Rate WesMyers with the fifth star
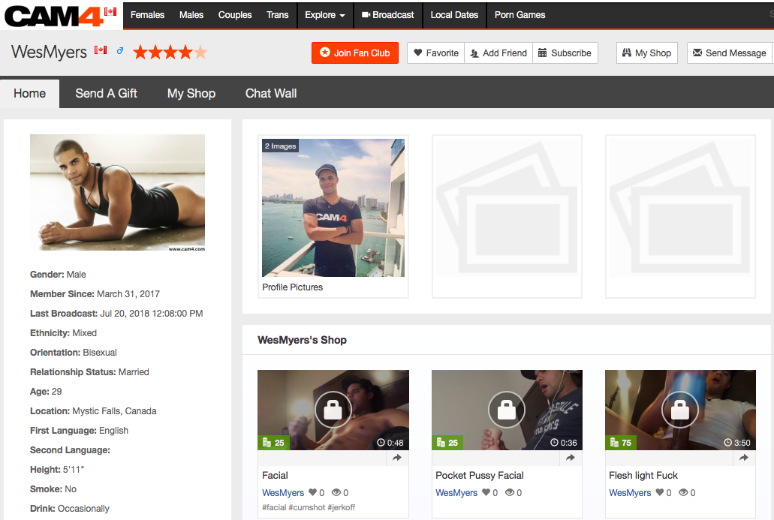 click(x=200, y=52)
